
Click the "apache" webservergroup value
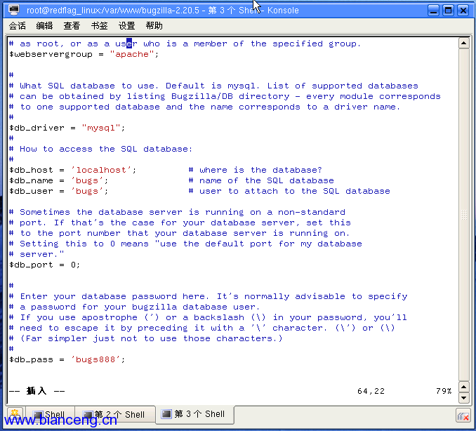(x=132, y=54)
